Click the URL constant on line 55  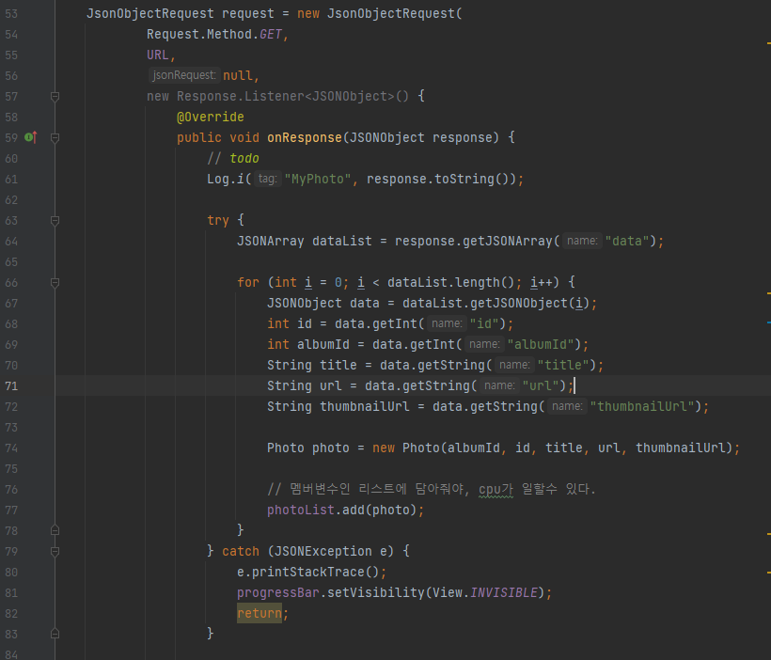click(157, 55)
